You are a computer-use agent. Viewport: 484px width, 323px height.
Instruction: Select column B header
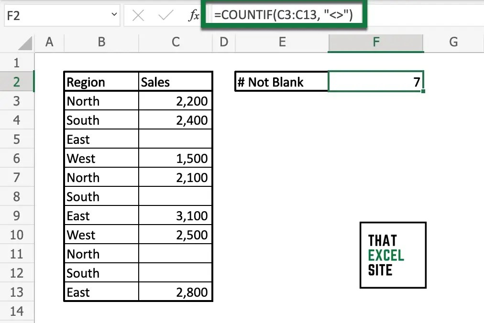(x=101, y=43)
